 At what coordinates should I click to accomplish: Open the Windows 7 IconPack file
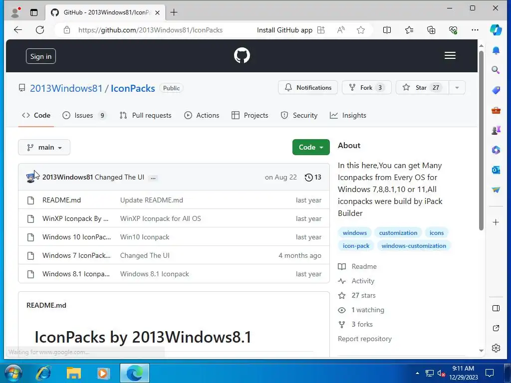coord(76,256)
